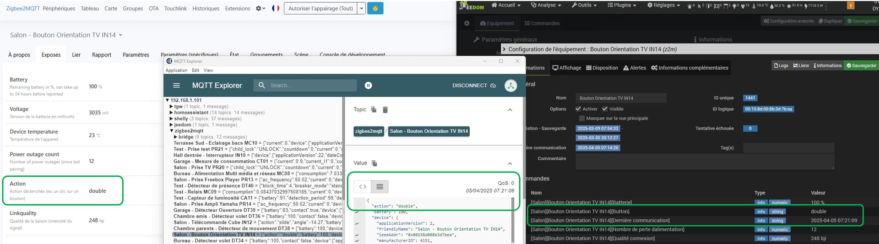
Task: Open the orange Jeedom notification badge 7
Action: (x=851, y=5)
